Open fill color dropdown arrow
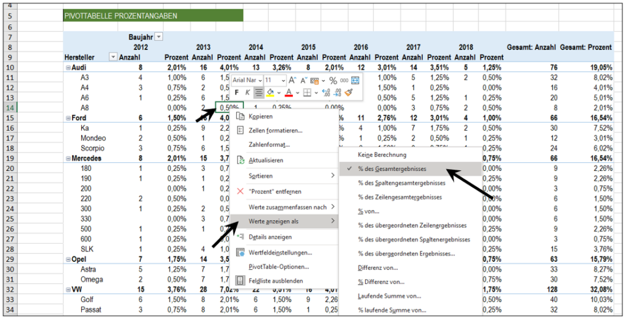 tap(279, 93)
